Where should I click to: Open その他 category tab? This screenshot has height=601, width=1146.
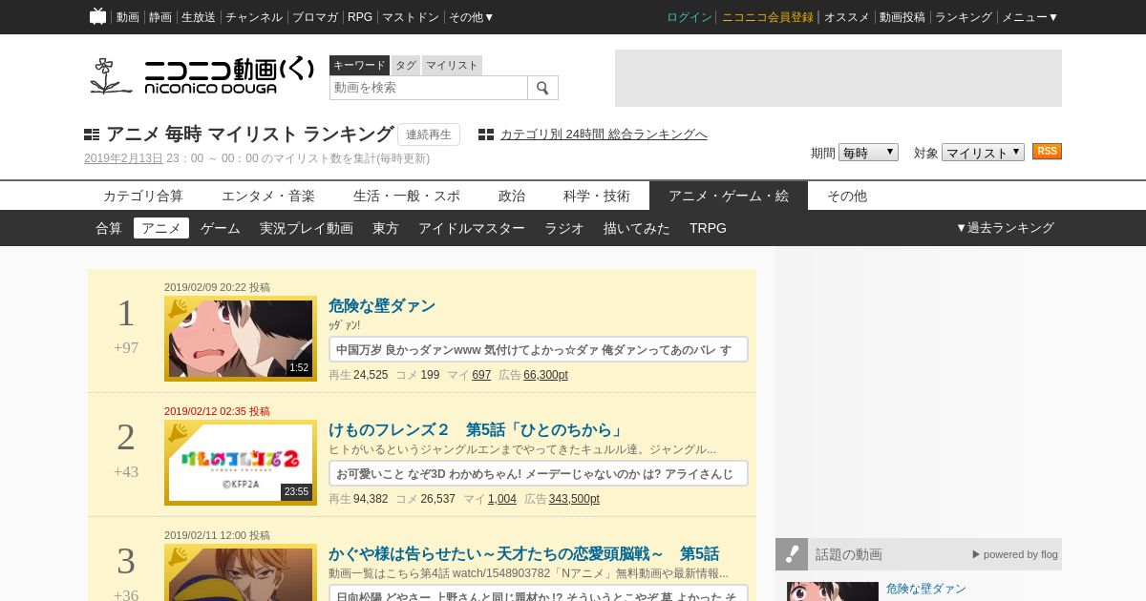click(x=847, y=196)
